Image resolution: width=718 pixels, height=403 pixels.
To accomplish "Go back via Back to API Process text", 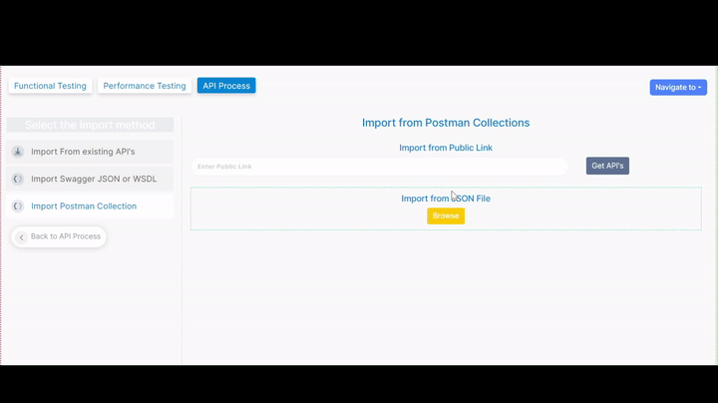I will [x=66, y=236].
